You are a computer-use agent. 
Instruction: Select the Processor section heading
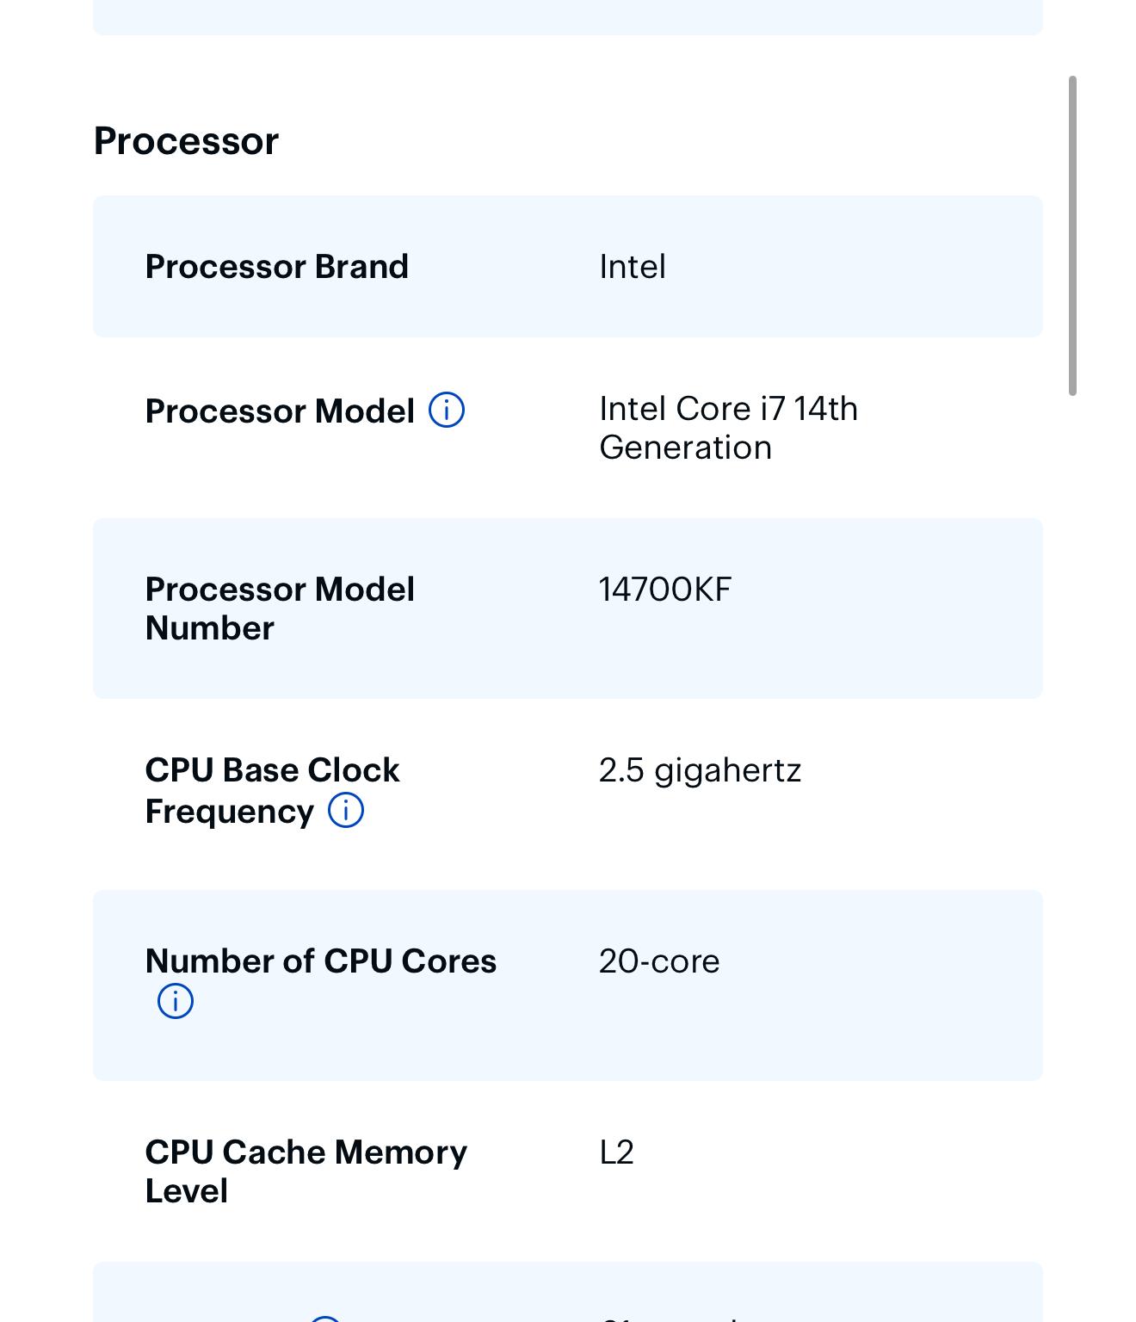[x=186, y=141]
